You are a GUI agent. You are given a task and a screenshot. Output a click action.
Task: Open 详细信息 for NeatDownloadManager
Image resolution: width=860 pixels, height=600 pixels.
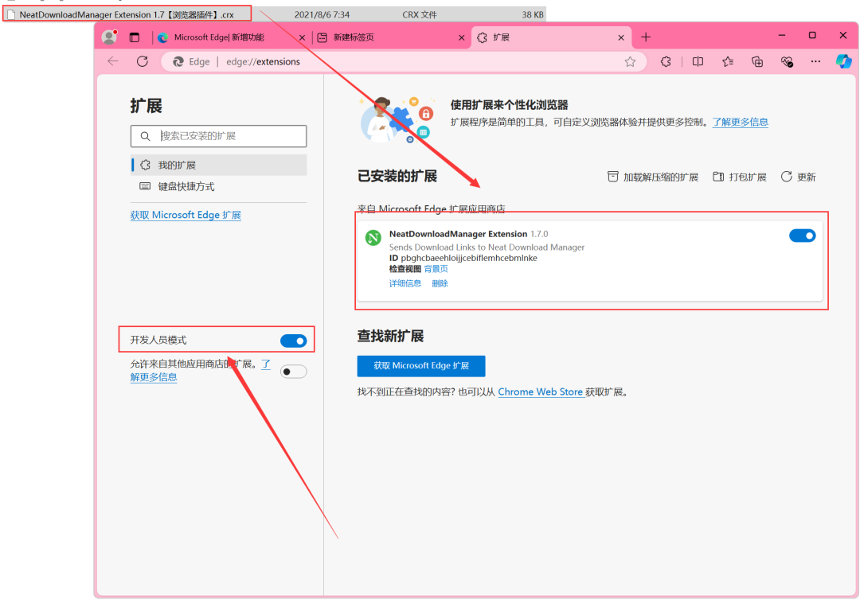405,283
